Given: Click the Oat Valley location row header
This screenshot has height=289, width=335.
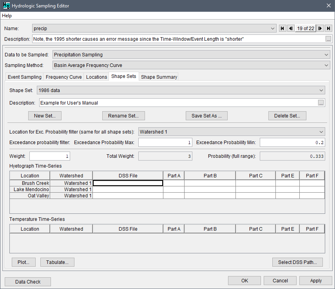Looking at the screenshot, I should 30,196.
